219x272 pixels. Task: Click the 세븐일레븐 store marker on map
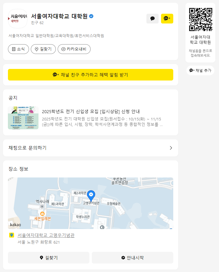42,214
